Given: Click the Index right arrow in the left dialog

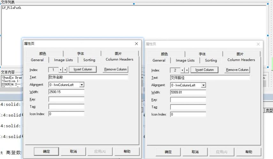Looking at the screenshot, I should [x=65, y=70].
